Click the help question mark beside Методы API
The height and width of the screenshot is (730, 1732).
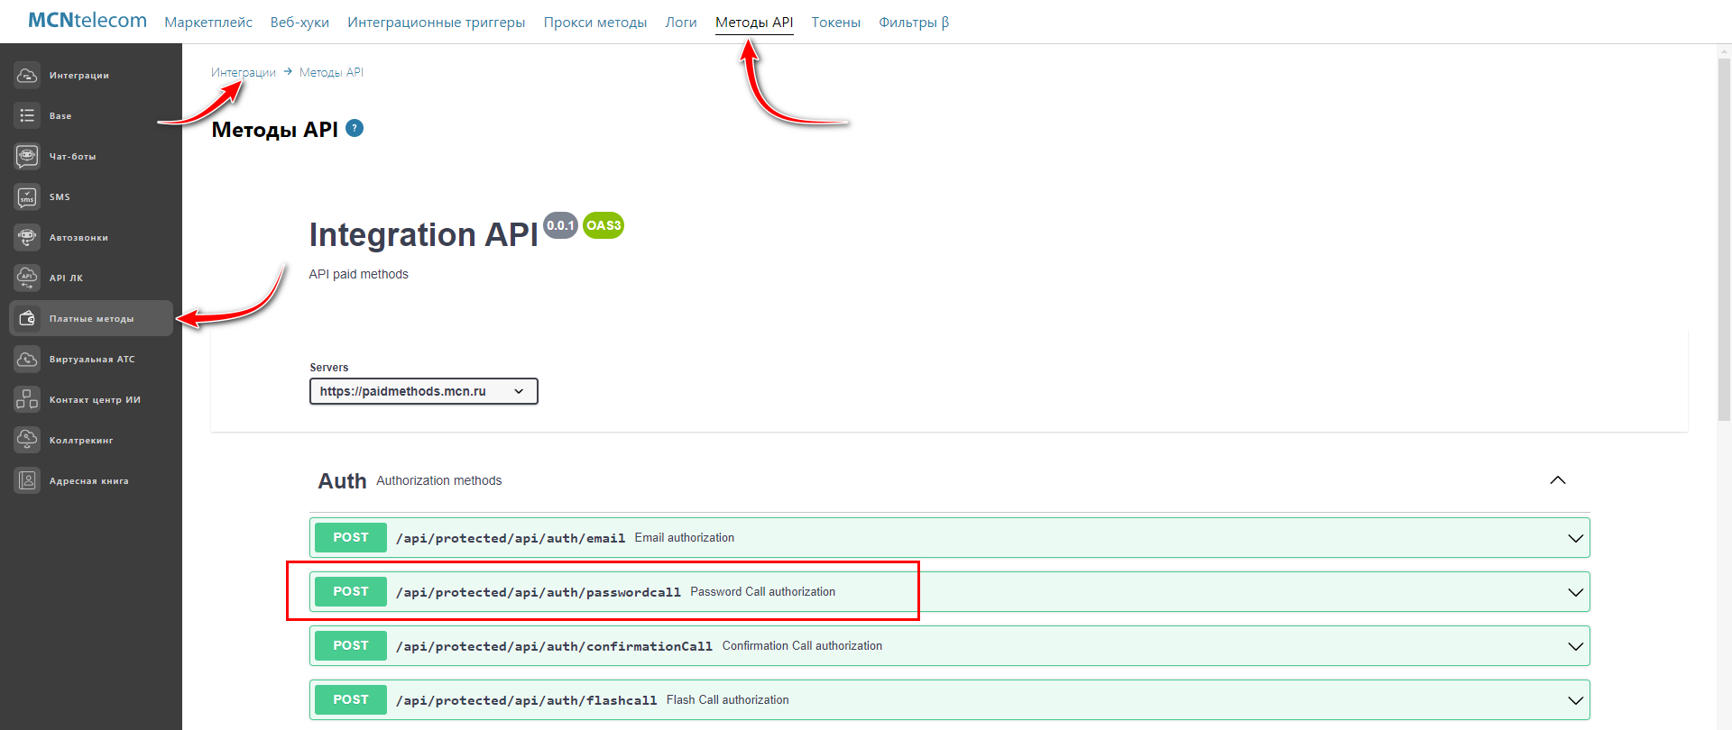(355, 128)
